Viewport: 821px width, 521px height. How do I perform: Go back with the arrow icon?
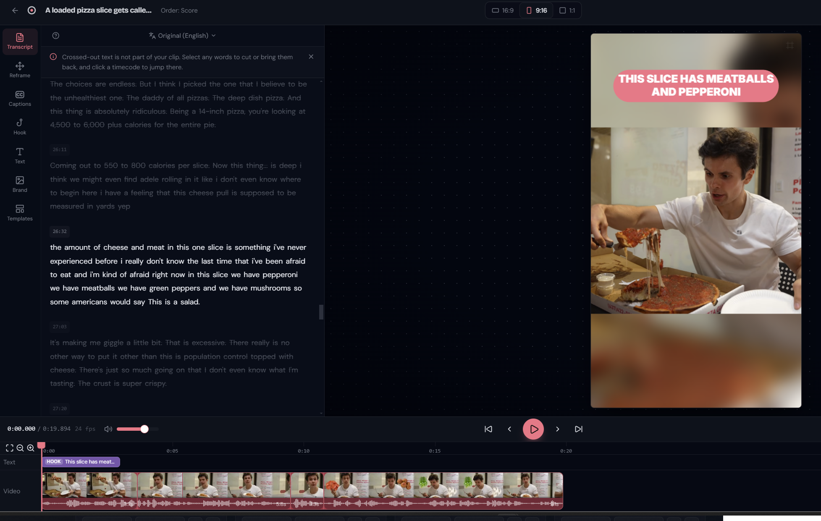(x=15, y=10)
